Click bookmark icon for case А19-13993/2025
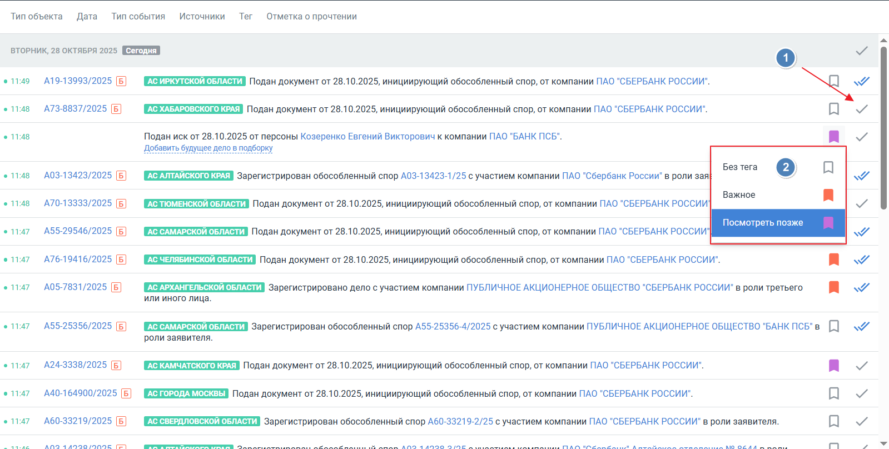The height and width of the screenshot is (449, 889). point(833,81)
